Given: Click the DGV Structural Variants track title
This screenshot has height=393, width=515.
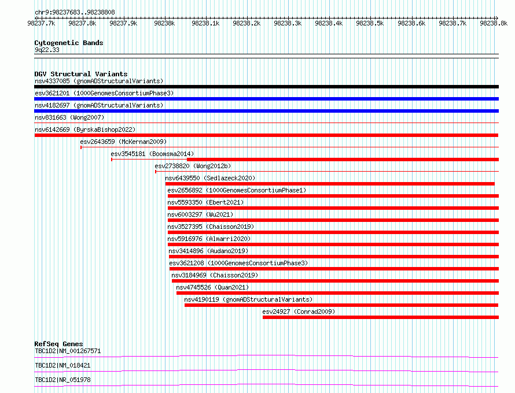Looking at the screenshot, I should pos(81,74).
